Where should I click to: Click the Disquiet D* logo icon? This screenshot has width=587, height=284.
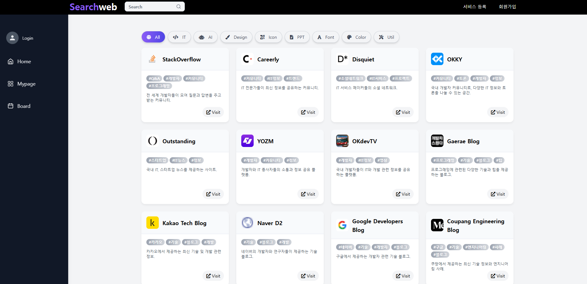tap(342, 59)
